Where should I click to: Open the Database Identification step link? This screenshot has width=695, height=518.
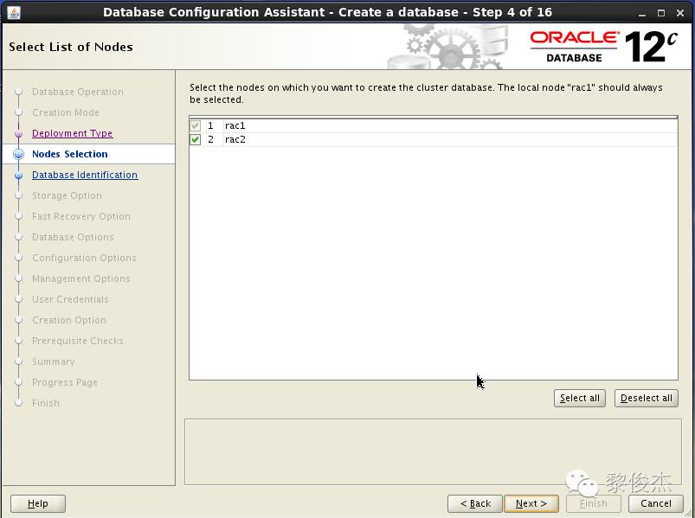click(x=85, y=175)
